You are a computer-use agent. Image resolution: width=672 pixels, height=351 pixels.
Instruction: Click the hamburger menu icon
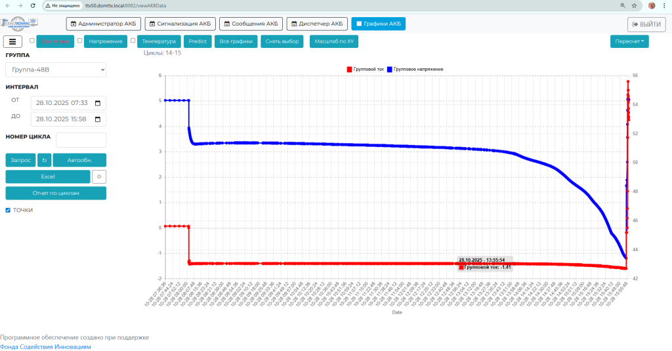click(13, 41)
